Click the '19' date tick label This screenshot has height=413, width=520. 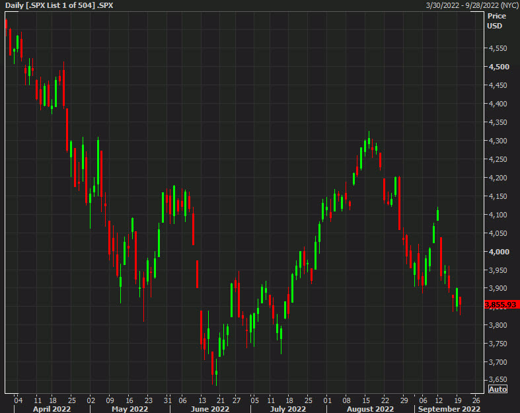tap(458, 400)
